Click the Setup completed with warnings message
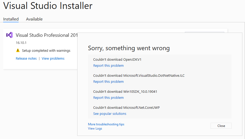Screen dimensions: 245x139 pyautogui.click(x=46, y=50)
